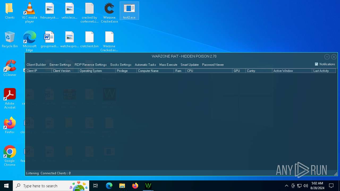Select Google Chrome desktop shortcut
340x191 pixels.
click(x=10, y=156)
